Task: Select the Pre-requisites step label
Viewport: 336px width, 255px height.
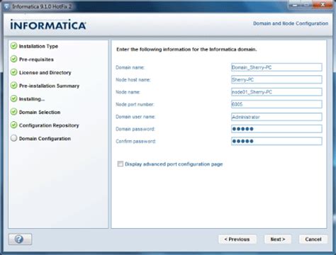Action: [36, 59]
